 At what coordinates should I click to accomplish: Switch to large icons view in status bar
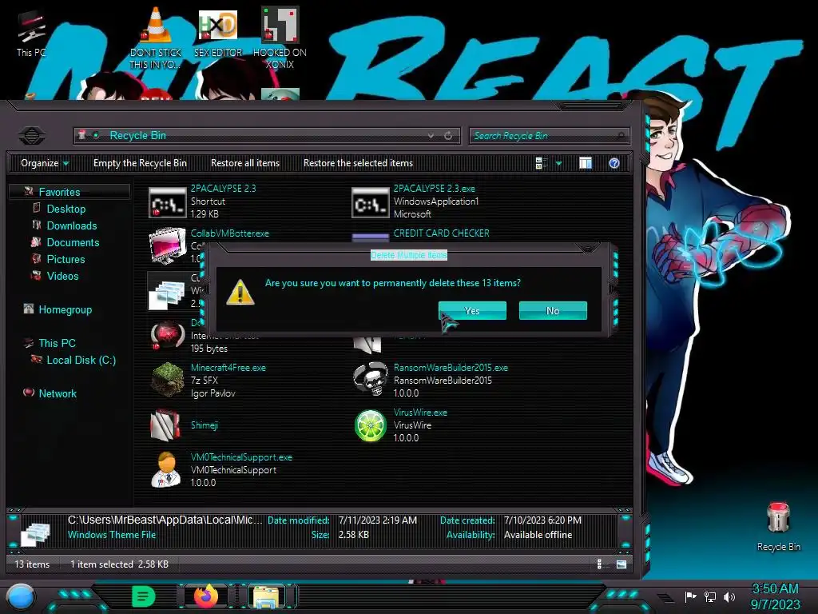621,564
